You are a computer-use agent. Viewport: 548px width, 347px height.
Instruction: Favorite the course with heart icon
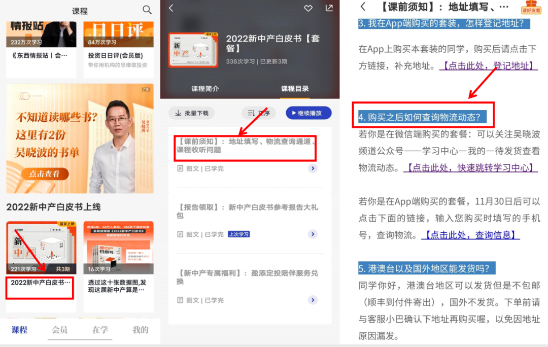308,8
